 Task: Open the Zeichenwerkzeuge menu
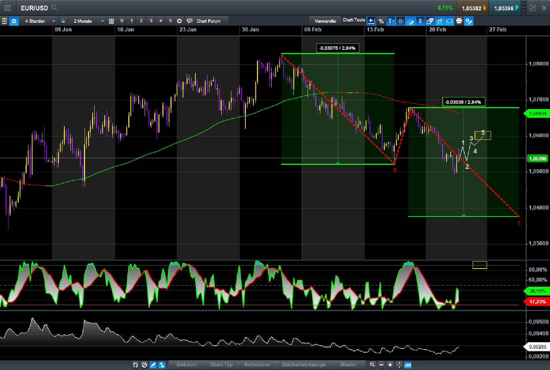click(304, 365)
